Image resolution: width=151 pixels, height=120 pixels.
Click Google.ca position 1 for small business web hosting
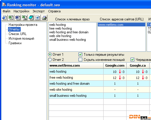(138, 96)
